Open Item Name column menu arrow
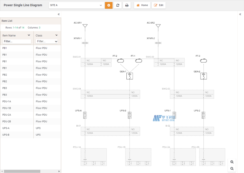244x173 pixels. tap(29, 35)
